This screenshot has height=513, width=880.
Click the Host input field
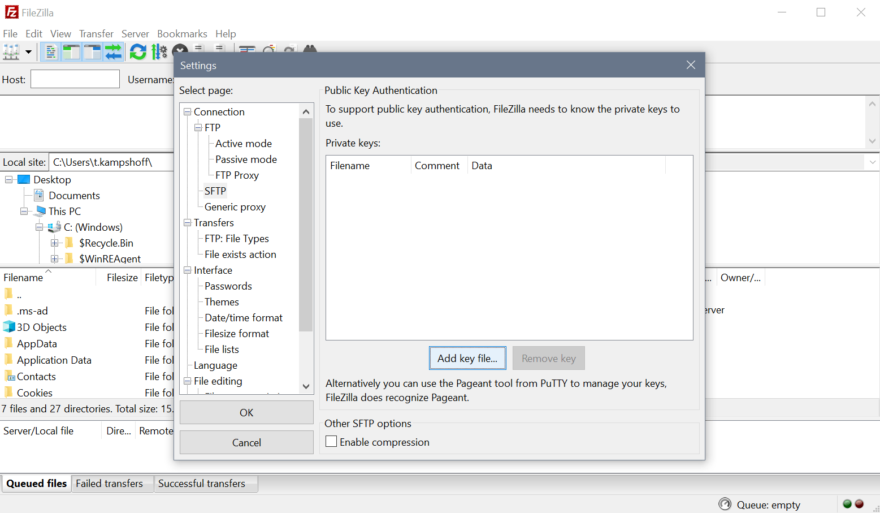coord(75,79)
